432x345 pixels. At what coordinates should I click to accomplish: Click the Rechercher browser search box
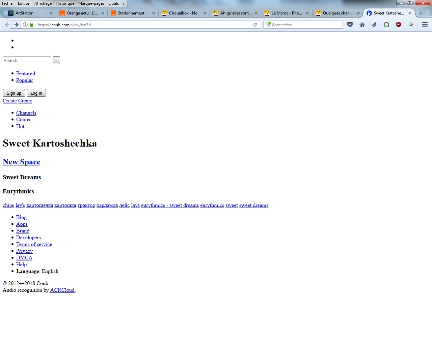(x=305, y=25)
